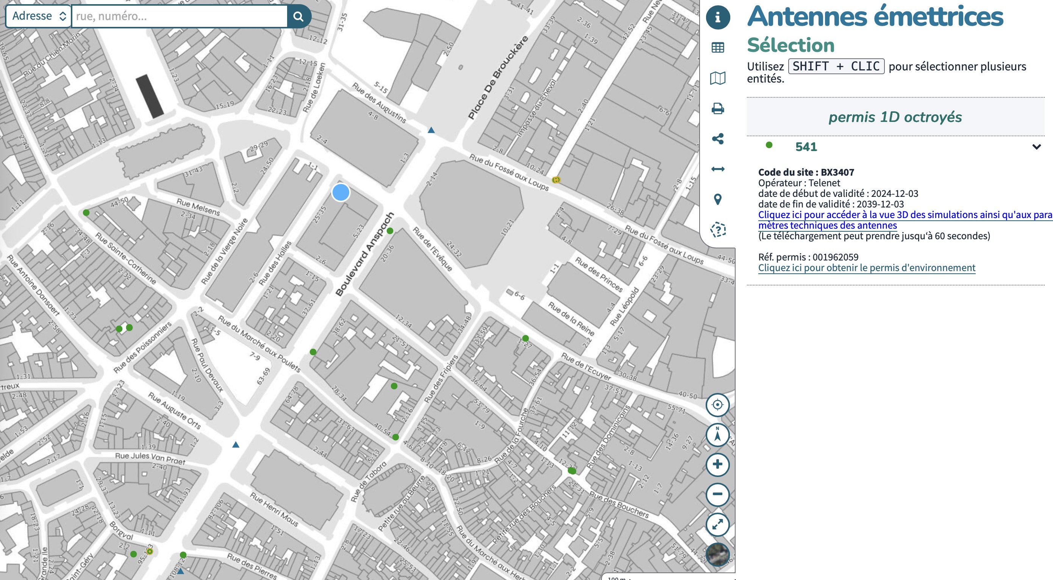Click the print icon

[717, 109]
